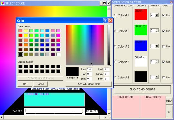Uncheck the Use checkbox for Color 2

tap(164, 31)
